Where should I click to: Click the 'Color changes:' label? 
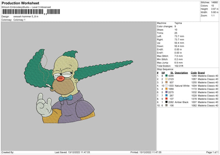pos(165,26)
